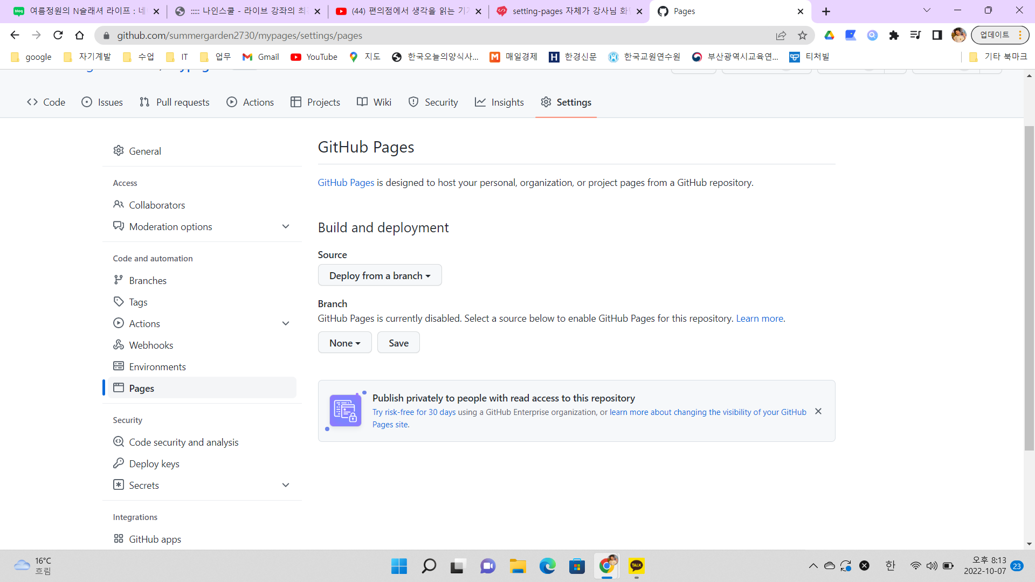Open the 기타 북마크 folder
Screen dimensions: 1035x582
(x=998, y=57)
